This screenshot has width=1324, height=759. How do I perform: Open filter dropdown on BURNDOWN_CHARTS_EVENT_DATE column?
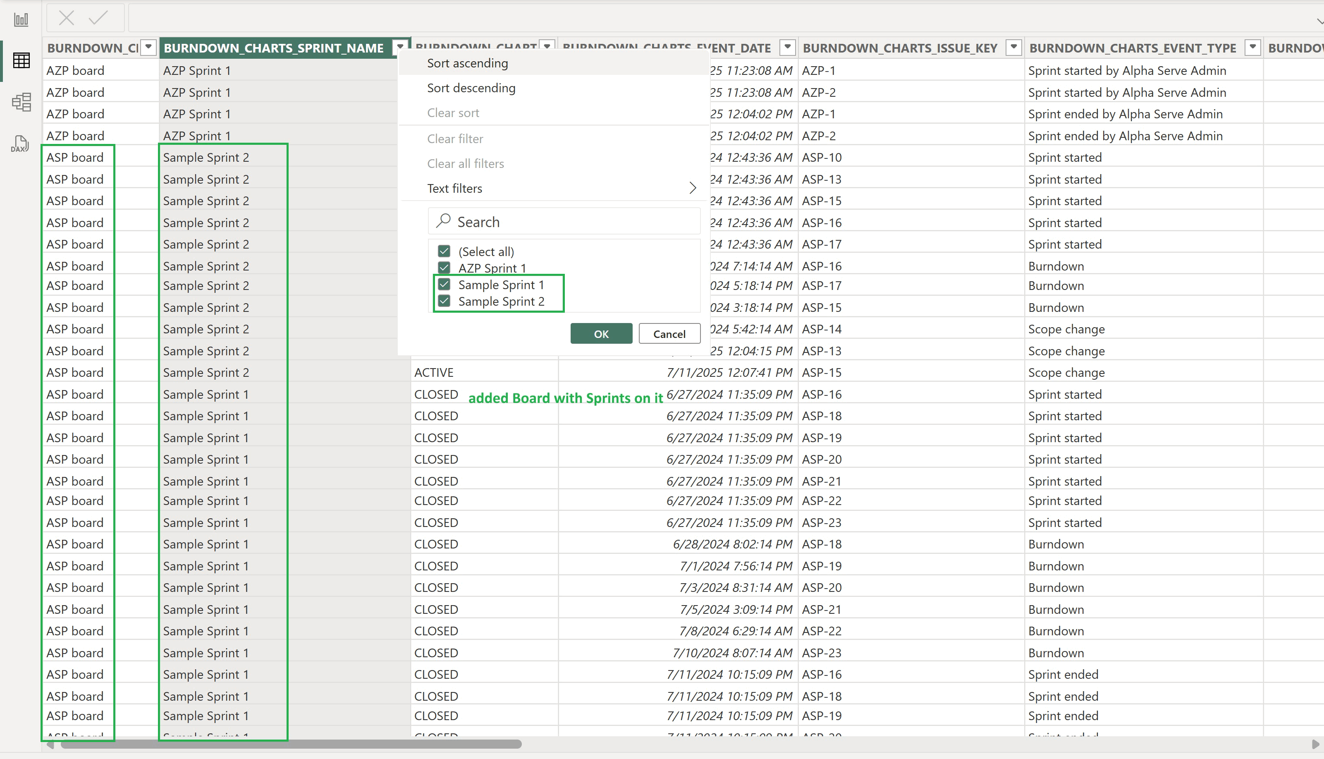point(787,47)
